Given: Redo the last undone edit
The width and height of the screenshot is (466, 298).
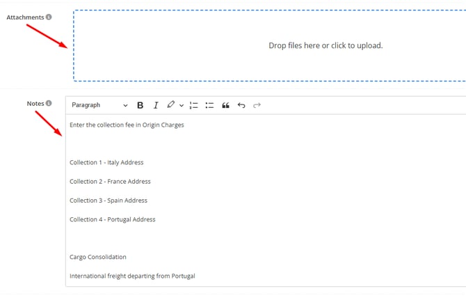Looking at the screenshot, I should pyautogui.click(x=257, y=105).
